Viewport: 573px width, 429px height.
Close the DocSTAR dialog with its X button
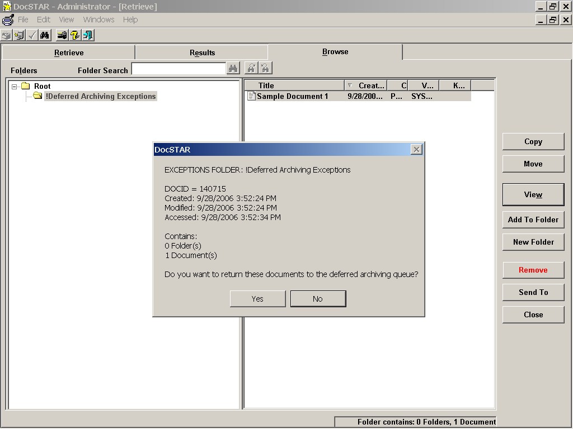point(416,149)
